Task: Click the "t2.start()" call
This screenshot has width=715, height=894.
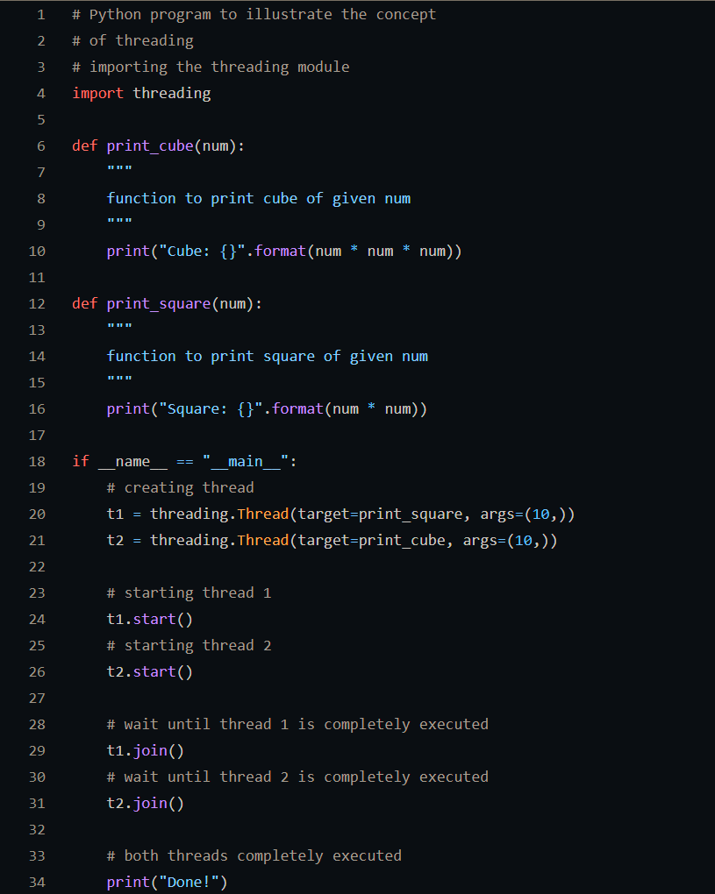Action: coord(149,671)
